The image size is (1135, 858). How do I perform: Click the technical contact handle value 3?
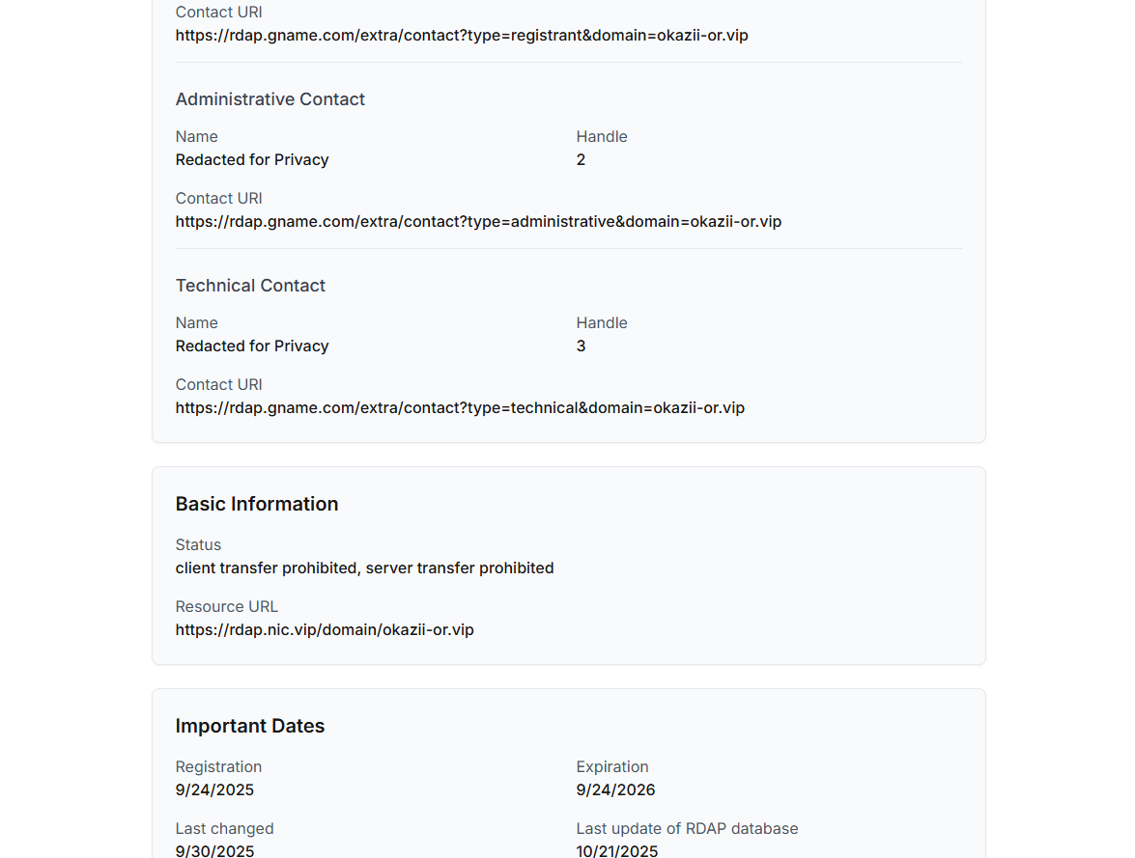[x=581, y=346]
